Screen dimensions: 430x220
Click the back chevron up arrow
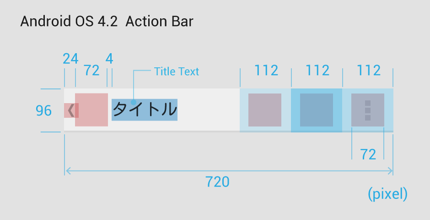(x=71, y=110)
